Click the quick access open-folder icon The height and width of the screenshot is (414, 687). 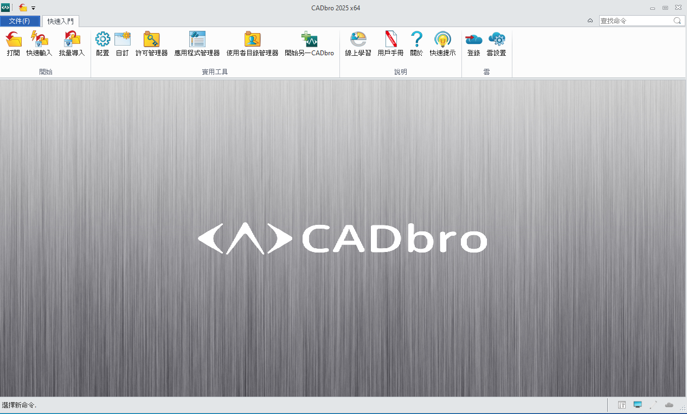(x=23, y=8)
